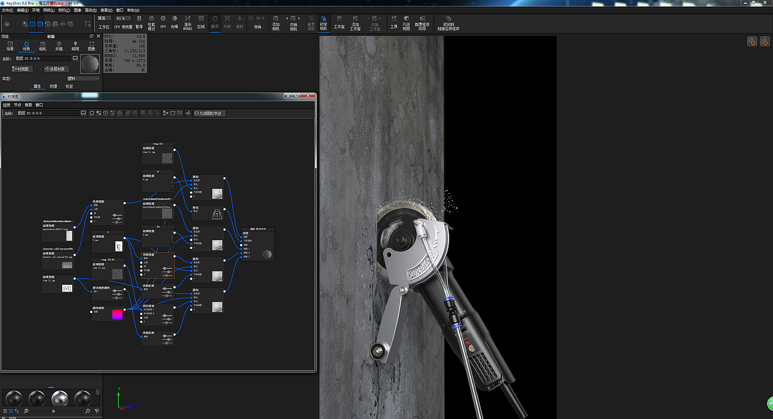Click the 渲染NURBS toolbar icon
Viewport: 773px width, 419px height.
(188, 22)
